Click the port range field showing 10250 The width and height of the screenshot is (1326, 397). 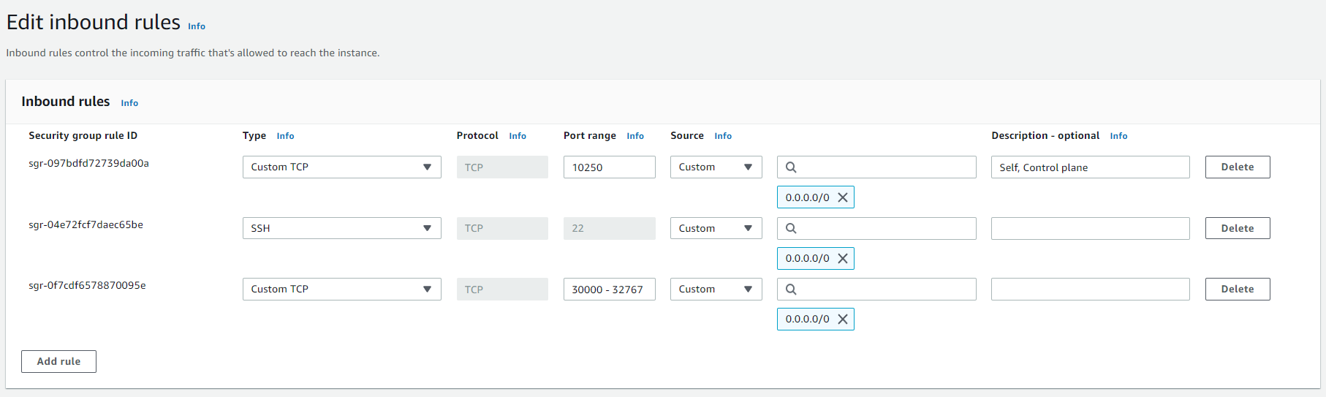(609, 167)
